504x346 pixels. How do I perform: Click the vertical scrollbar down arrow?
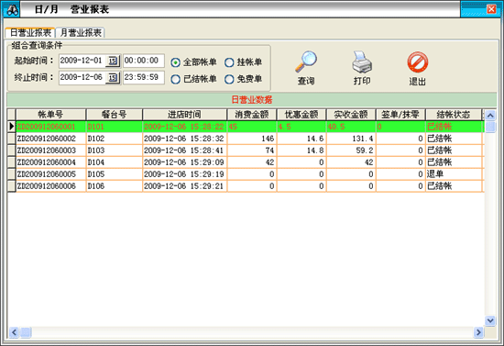click(490, 320)
